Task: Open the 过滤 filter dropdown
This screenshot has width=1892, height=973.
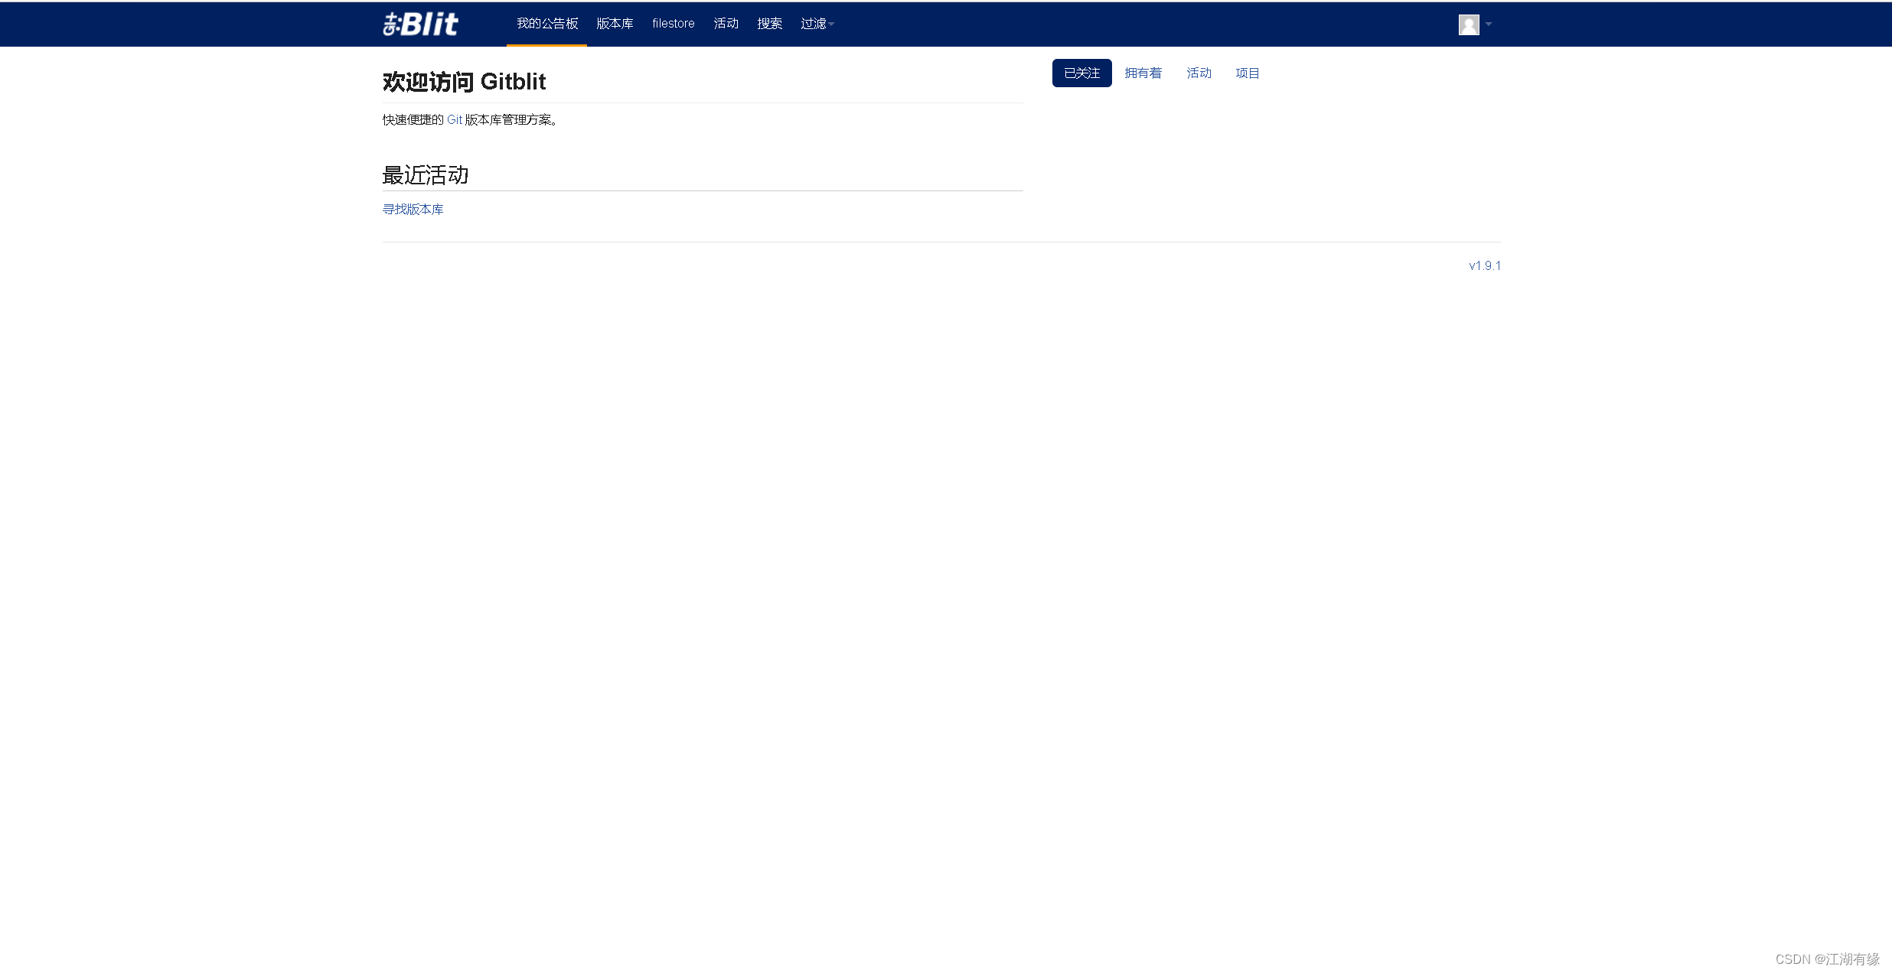Action: coord(817,24)
